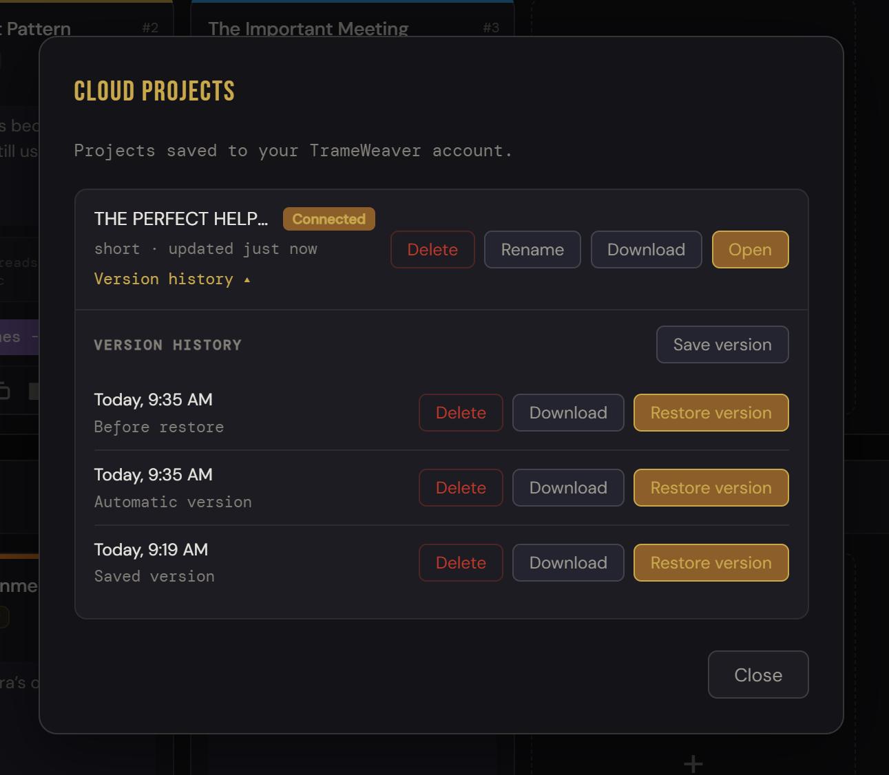889x775 pixels.
Task: Rename THE PERFECT HELP project
Action: [x=532, y=249]
